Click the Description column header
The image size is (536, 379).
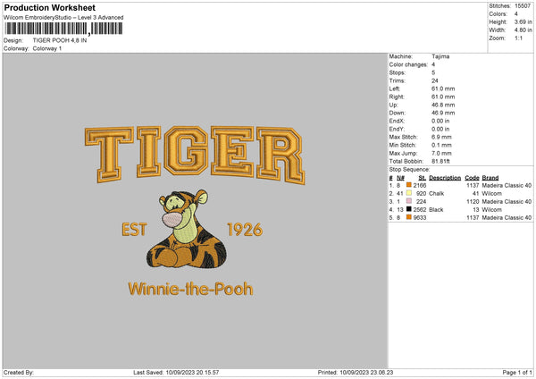coord(445,178)
